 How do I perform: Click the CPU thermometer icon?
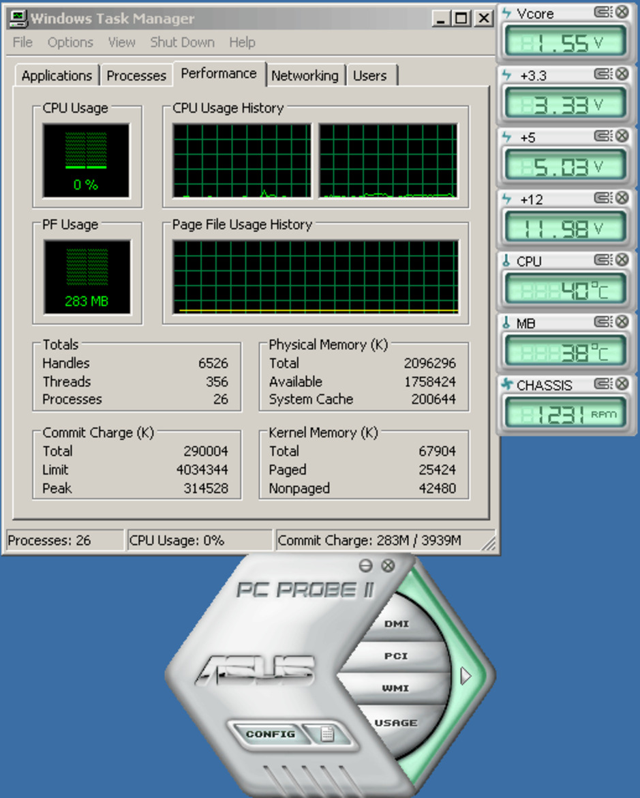tap(506, 261)
